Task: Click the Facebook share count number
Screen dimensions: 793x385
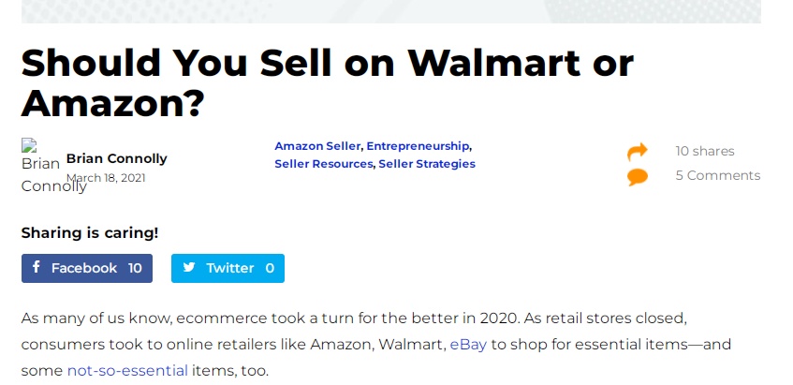Action: point(135,268)
